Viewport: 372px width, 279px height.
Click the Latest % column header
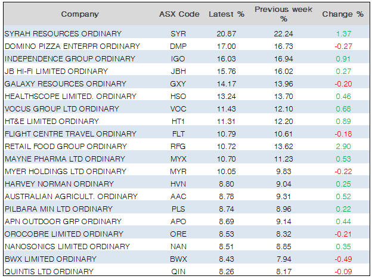[226, 14]
